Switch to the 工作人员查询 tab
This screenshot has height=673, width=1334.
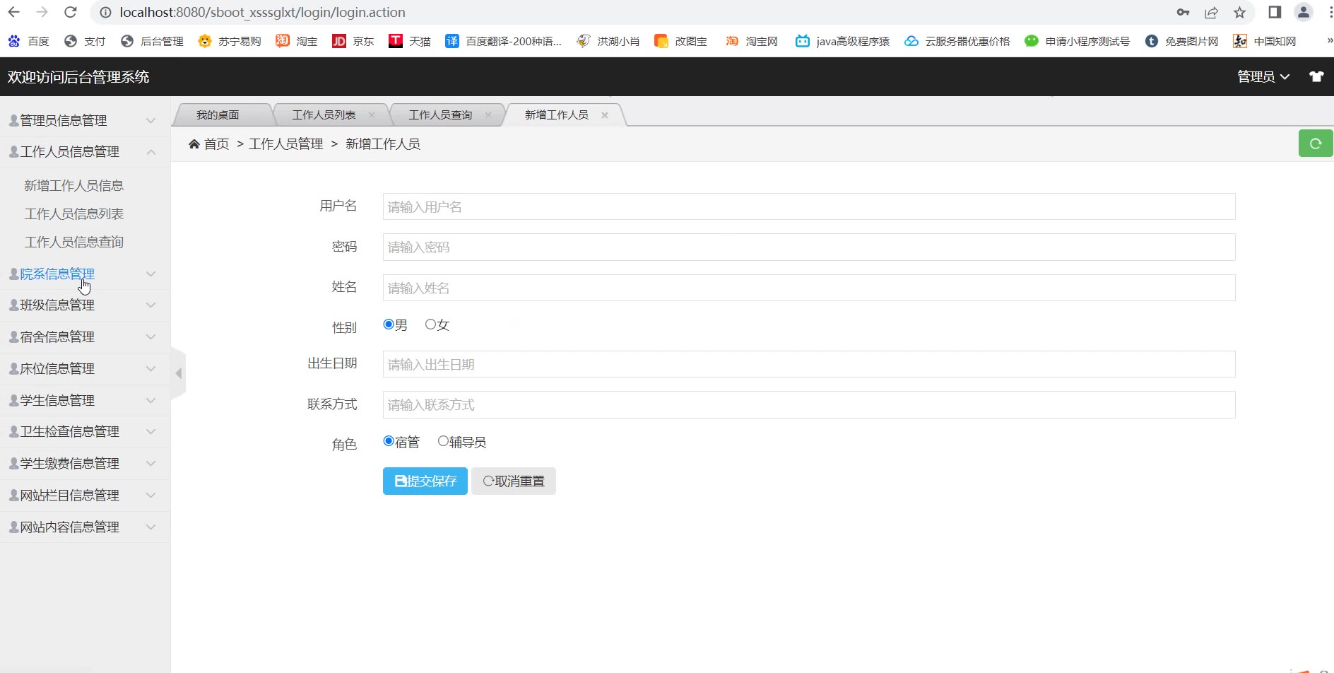coord(440,115)
